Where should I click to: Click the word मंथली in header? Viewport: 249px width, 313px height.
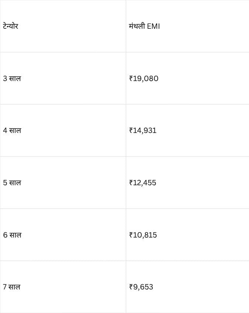[x=137, y=26]
